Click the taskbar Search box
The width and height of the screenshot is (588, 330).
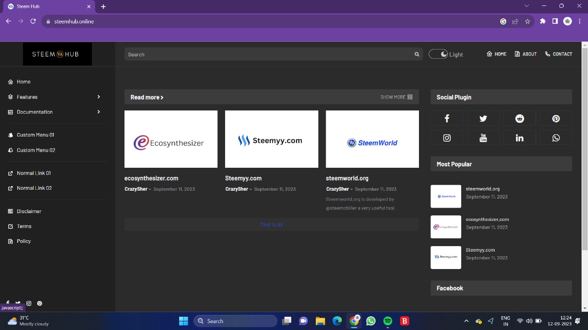point(235,321)
